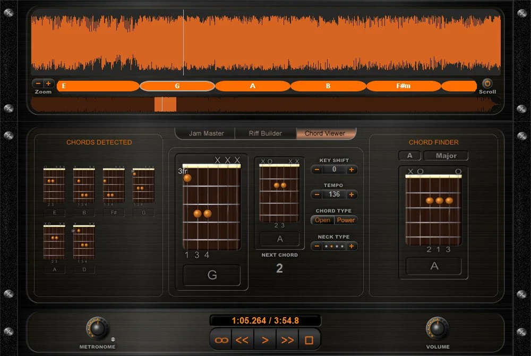Adjust the Volume knob

pos(437,328)
